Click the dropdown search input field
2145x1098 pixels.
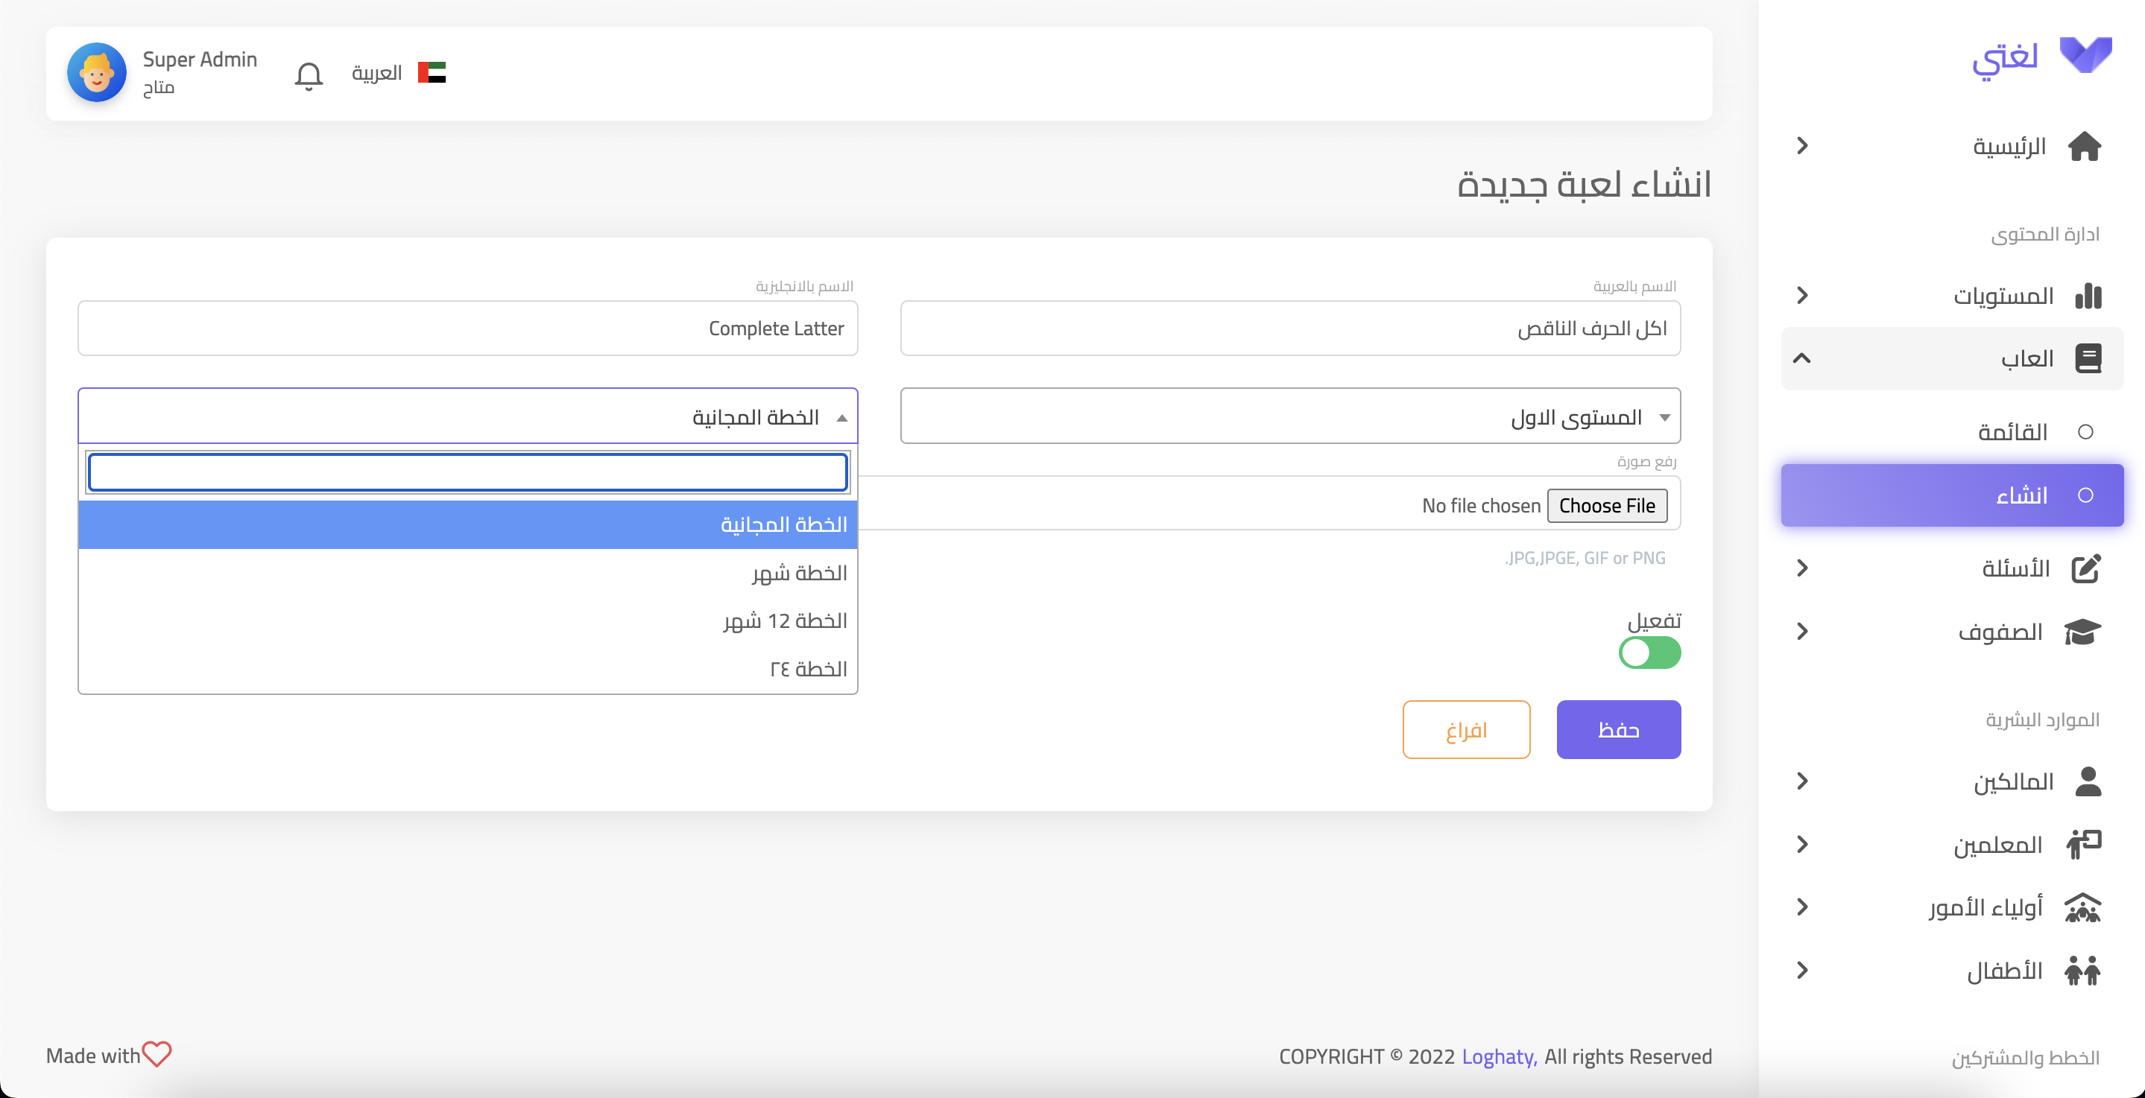click(467, 473)
